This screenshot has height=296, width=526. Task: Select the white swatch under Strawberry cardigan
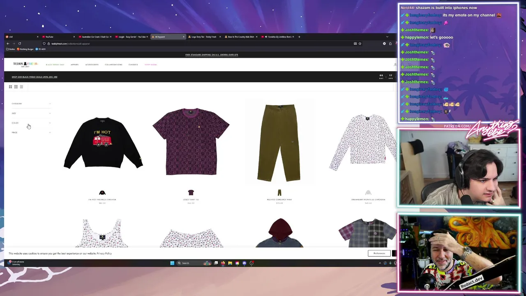368,192
